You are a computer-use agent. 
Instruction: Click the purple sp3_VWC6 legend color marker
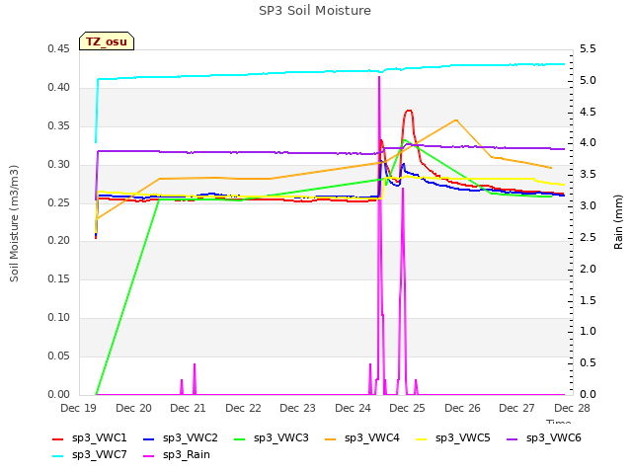(513, 439)
